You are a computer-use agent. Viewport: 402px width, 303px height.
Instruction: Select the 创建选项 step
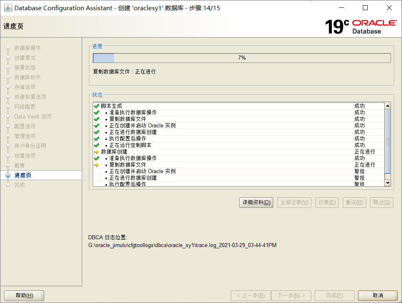(x=25, y=156)
